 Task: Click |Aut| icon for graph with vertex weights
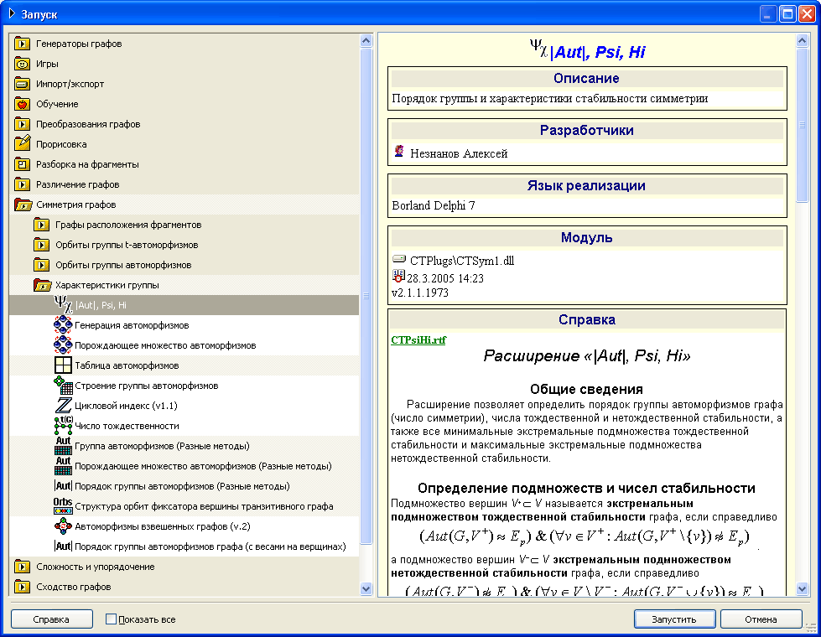click(x=63, y=546)
